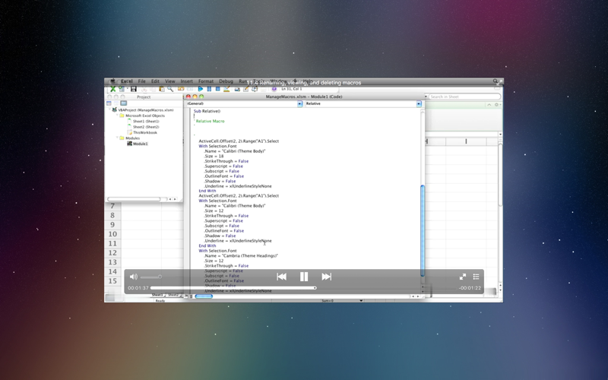Click the Find magnifier icon in toolbar
This screenshot has height=380, width=608.
pyautogui.click(x=170, y=89)
